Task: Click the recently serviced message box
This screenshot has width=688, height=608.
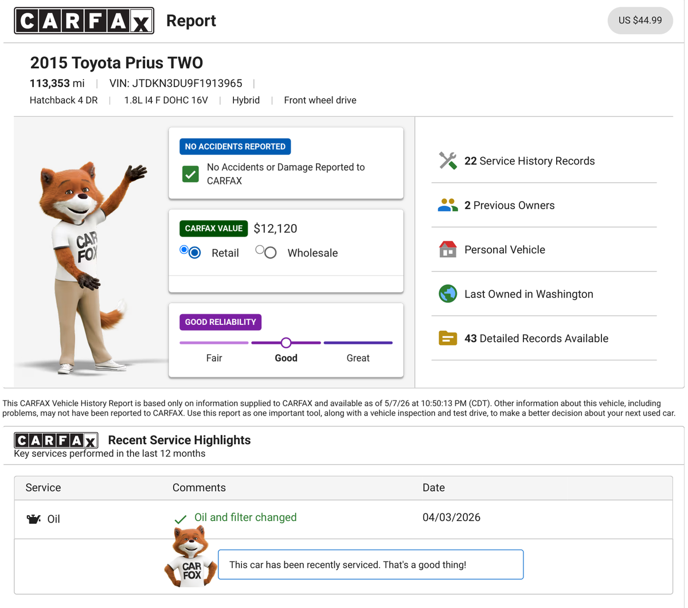Action: [x=371, y=564]
